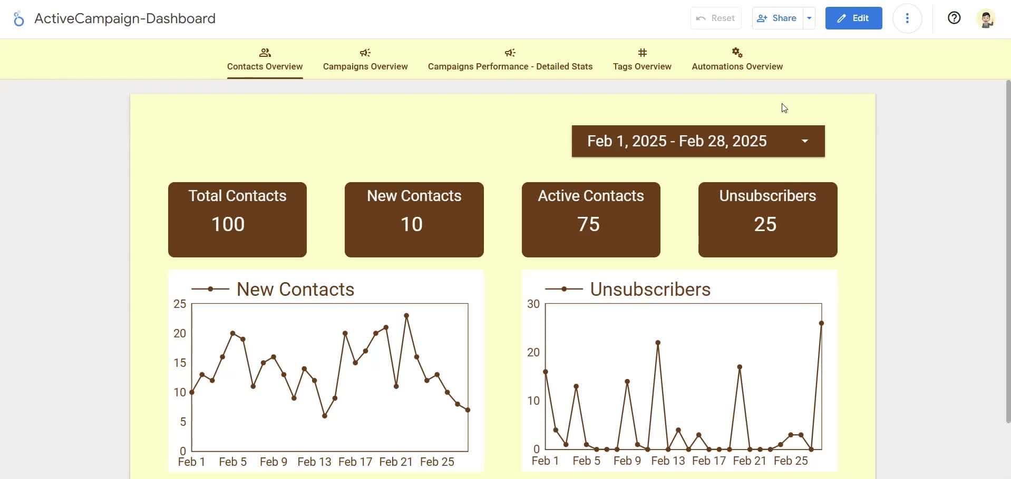Click the ActiveCampaign-Dashboard report title
This screenshot has width=1011, height=479.
point(125,18)
